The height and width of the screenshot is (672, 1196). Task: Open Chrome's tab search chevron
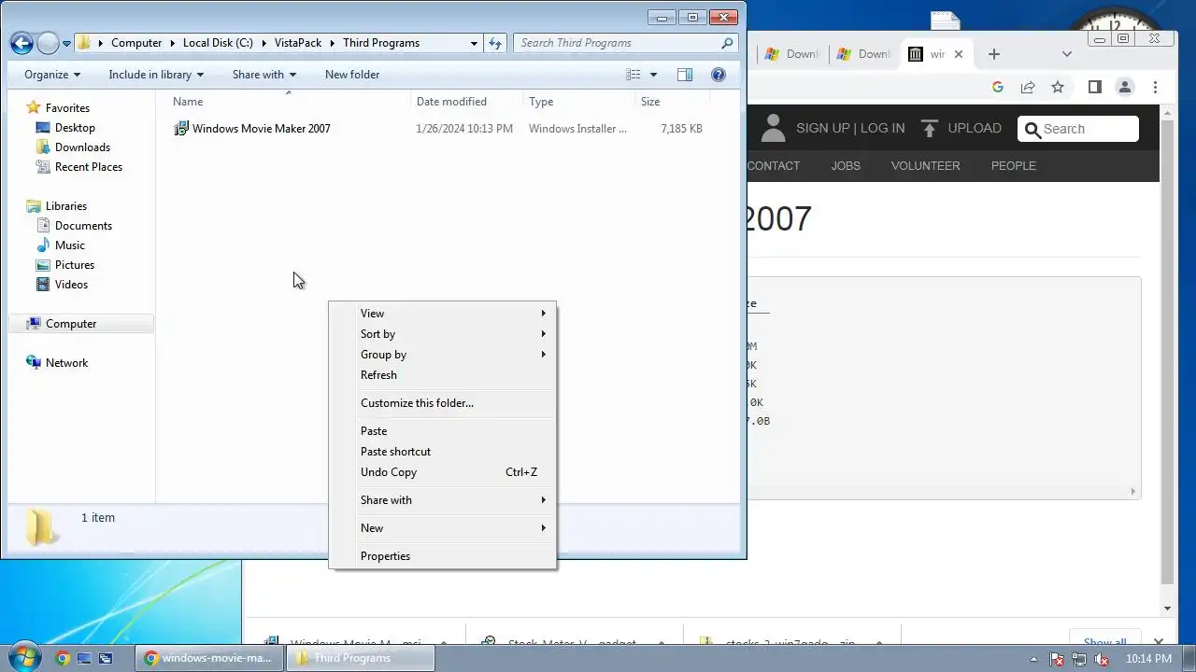point(1067,54)
